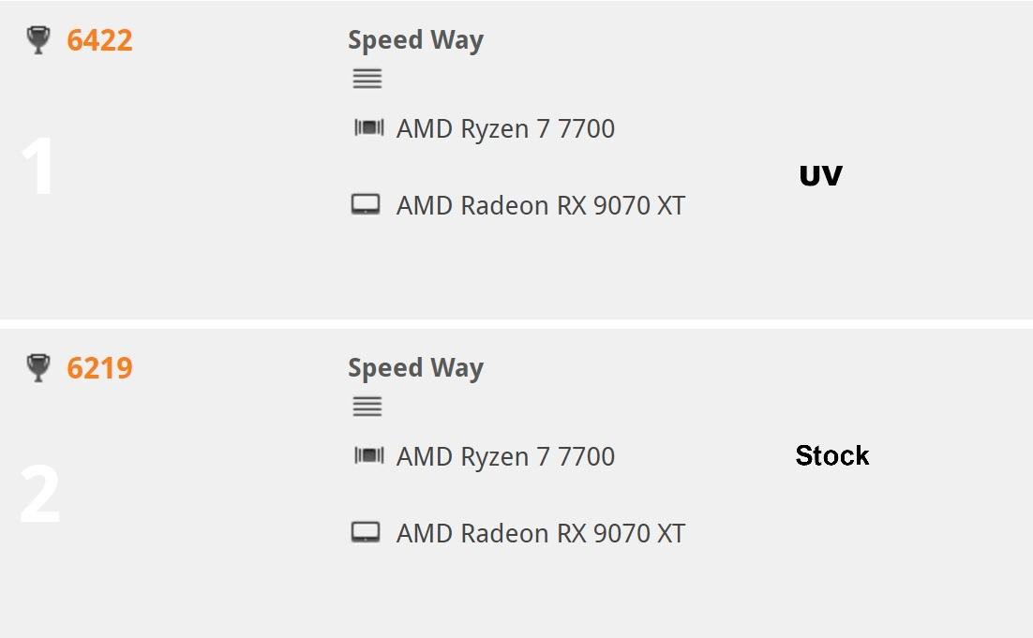Screen dimensions: 1033x638
Task: Click the trophy icon beside score 6219
Action: click(x=38, y=368)
